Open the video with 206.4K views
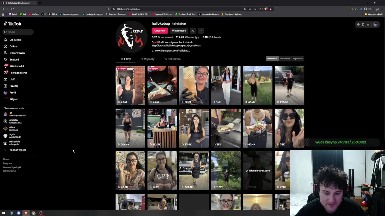Image resolution: width=385 pixels, height=216 pixels. (130, 128)
